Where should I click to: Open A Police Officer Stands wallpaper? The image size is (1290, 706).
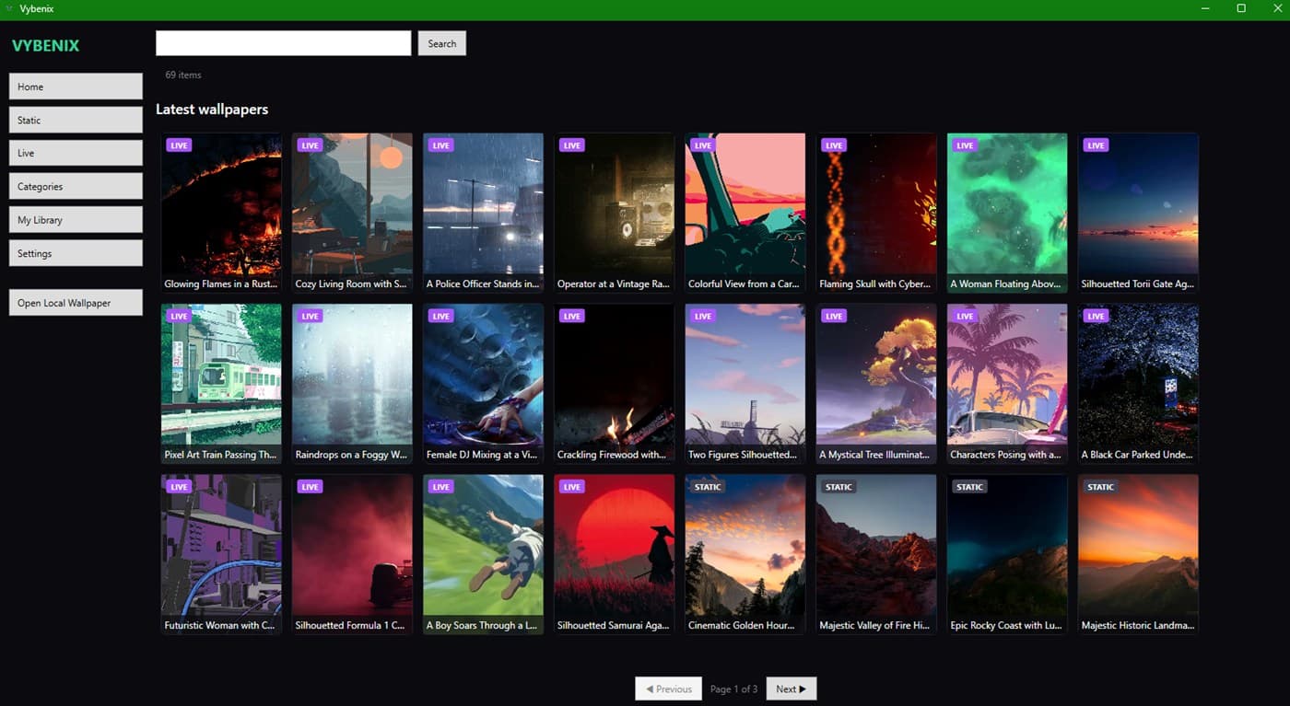(483, 214)
